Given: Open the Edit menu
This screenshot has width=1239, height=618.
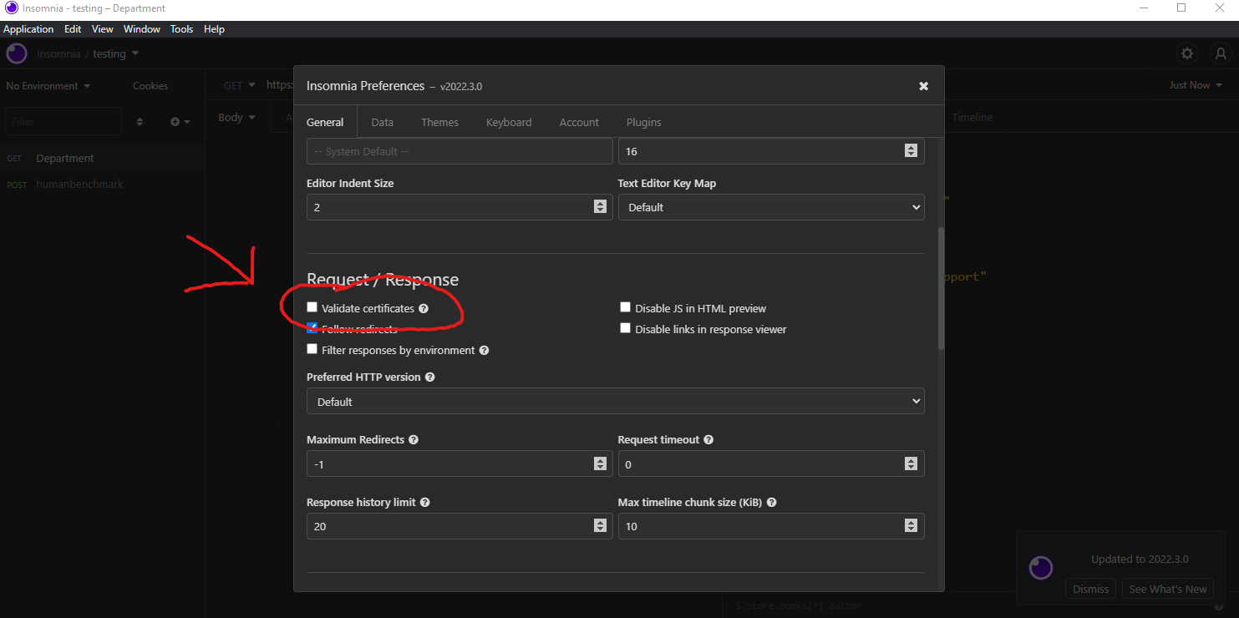Looking at the screenshot, I should (73, 29).
